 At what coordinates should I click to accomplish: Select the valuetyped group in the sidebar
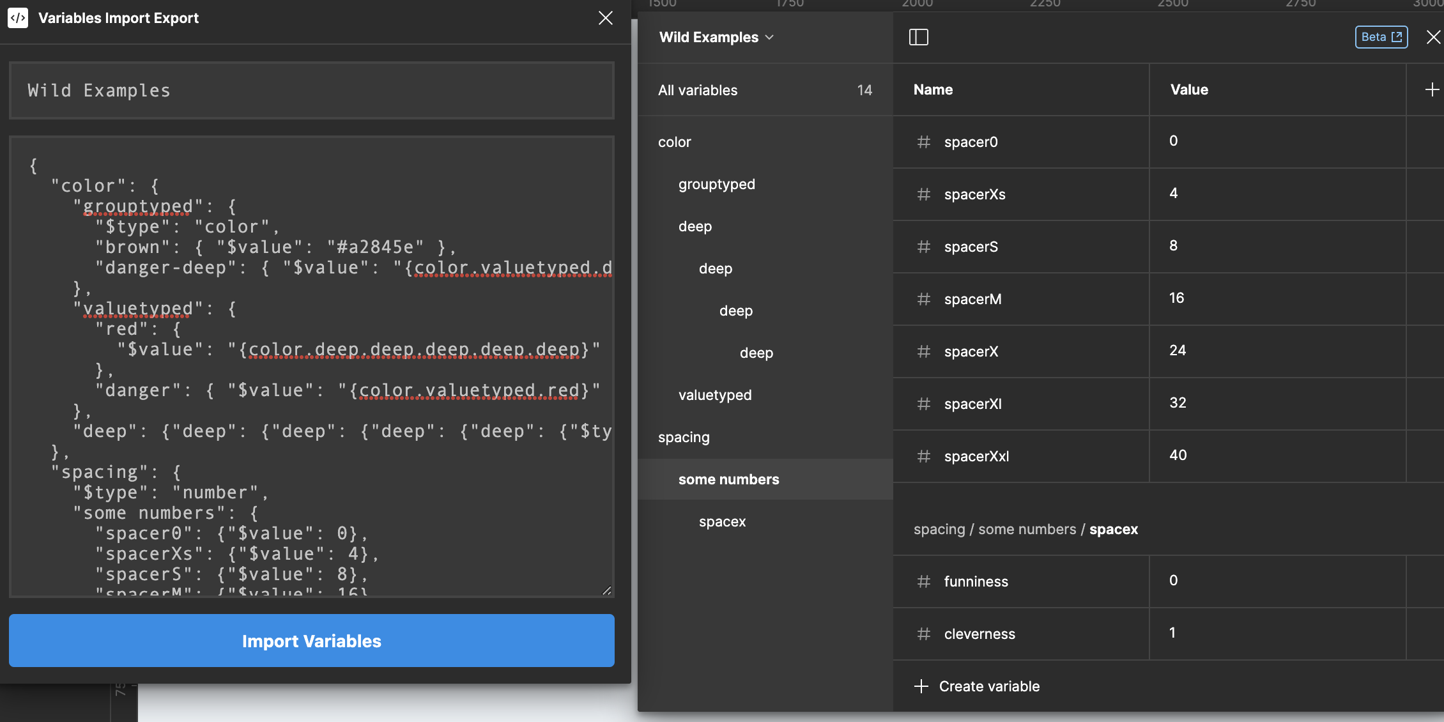pos(715,394)
